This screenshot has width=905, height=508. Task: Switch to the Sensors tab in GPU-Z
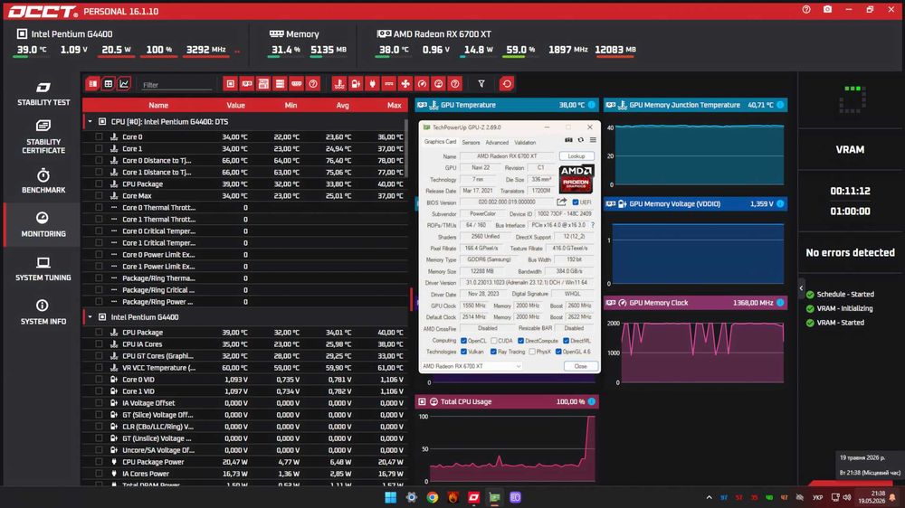471,143
